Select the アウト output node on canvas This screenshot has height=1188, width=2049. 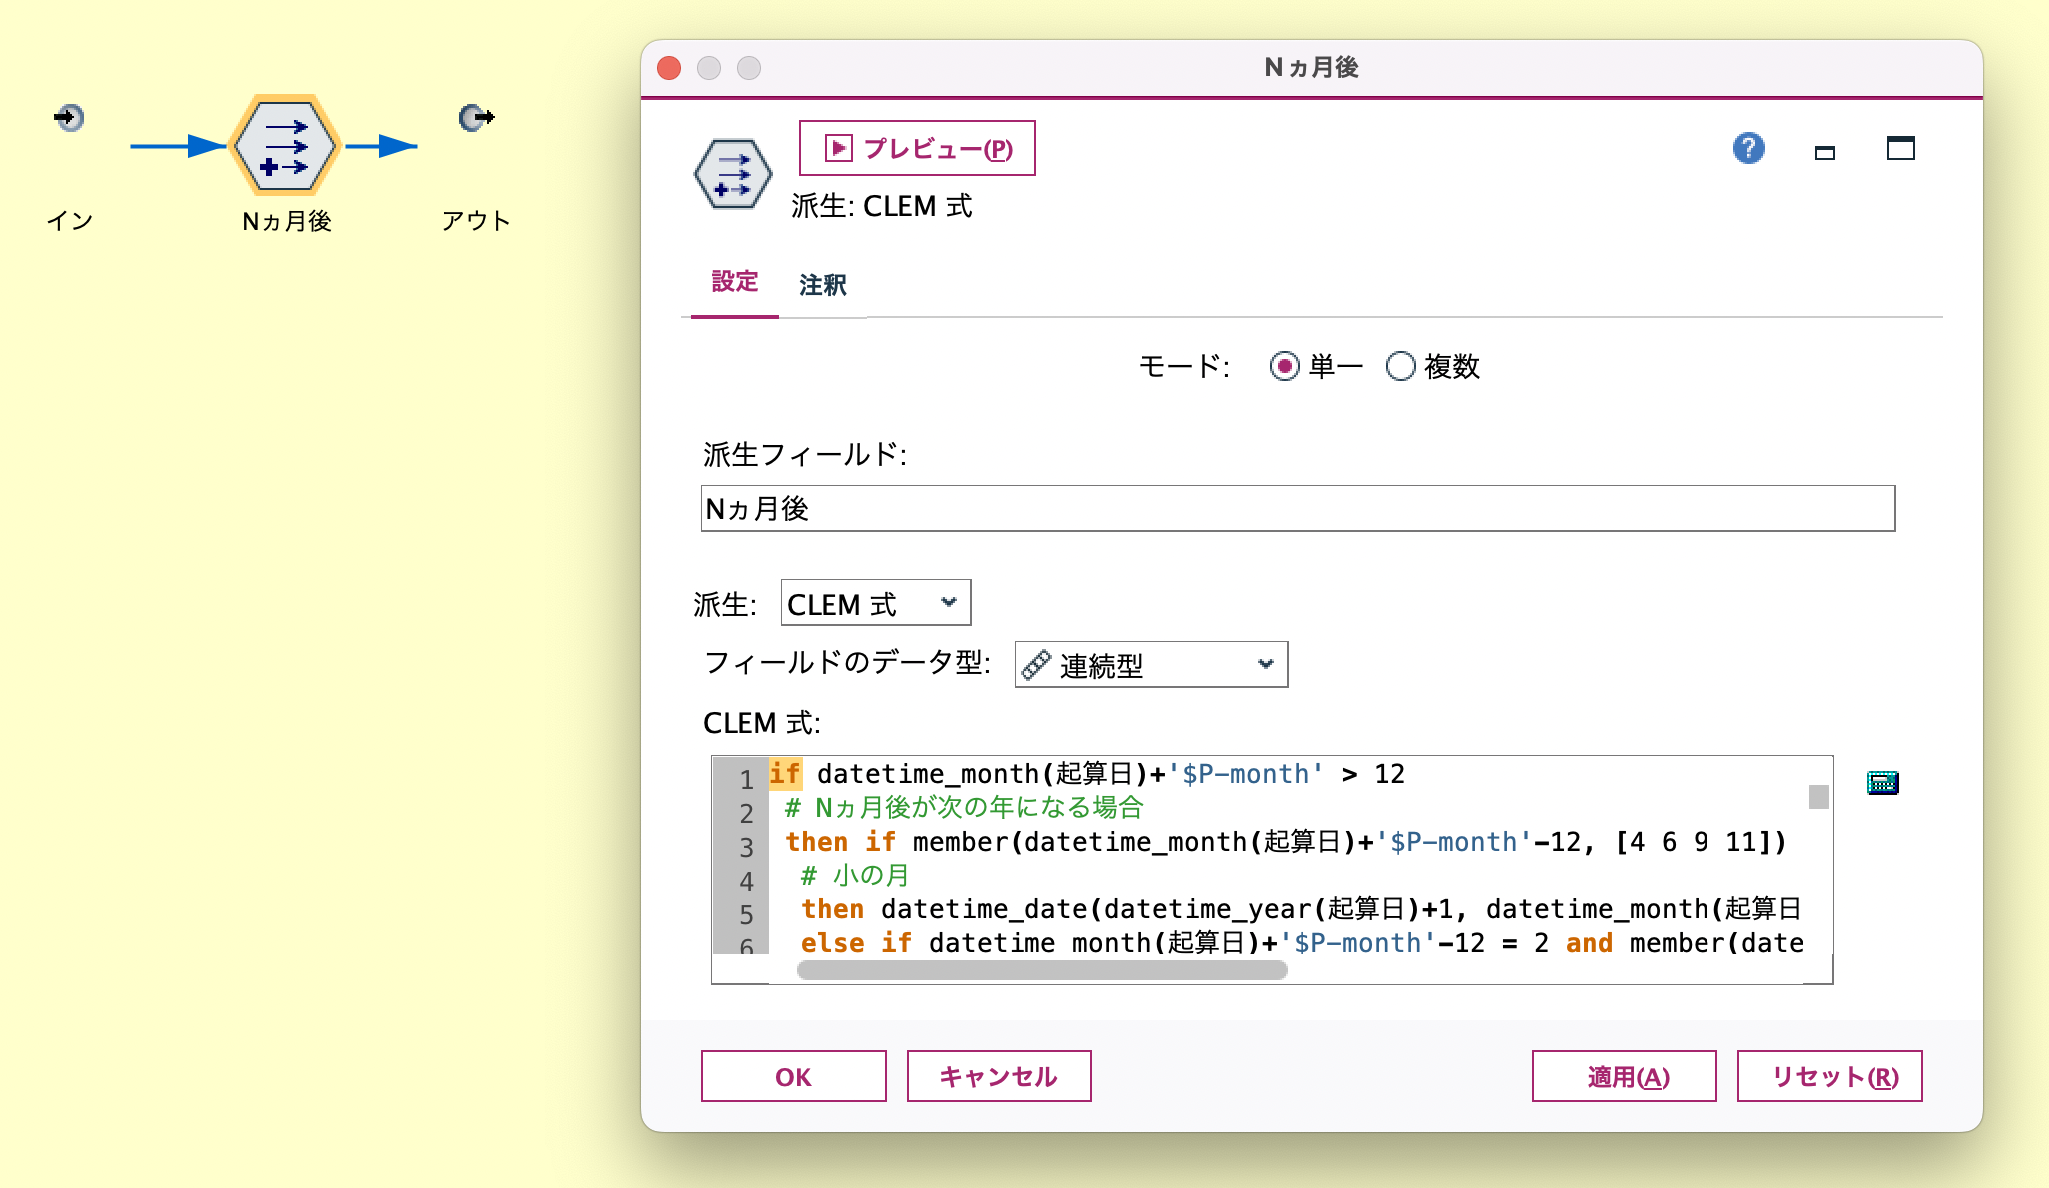[473, 117]
